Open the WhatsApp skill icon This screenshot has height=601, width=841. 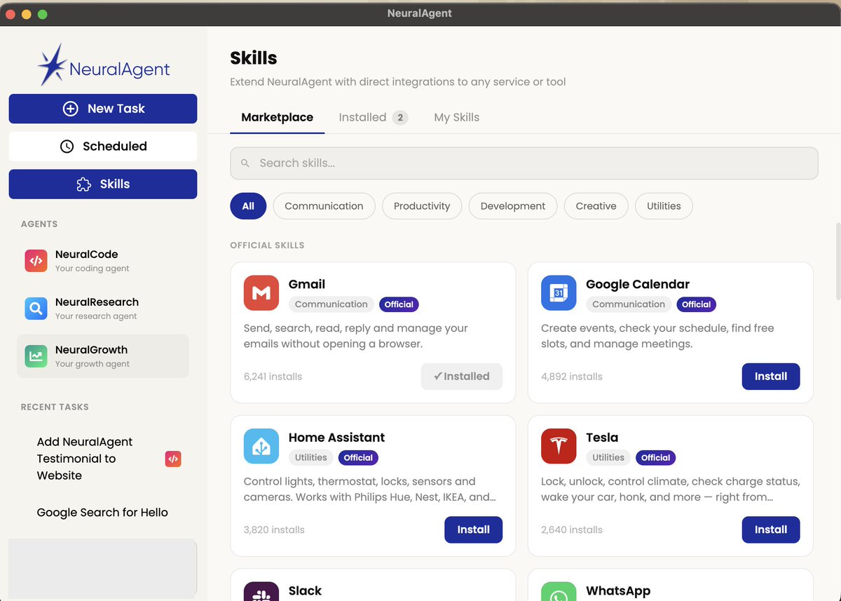(x=559, y=591)
